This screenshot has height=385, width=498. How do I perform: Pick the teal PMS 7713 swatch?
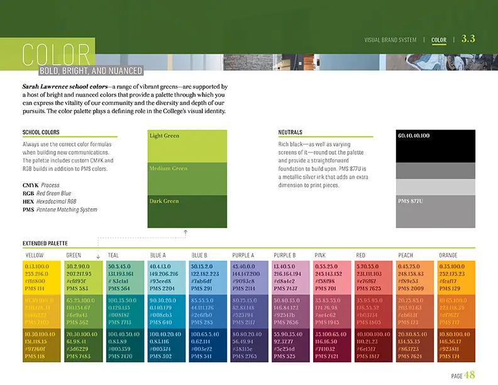pos(125,311)
